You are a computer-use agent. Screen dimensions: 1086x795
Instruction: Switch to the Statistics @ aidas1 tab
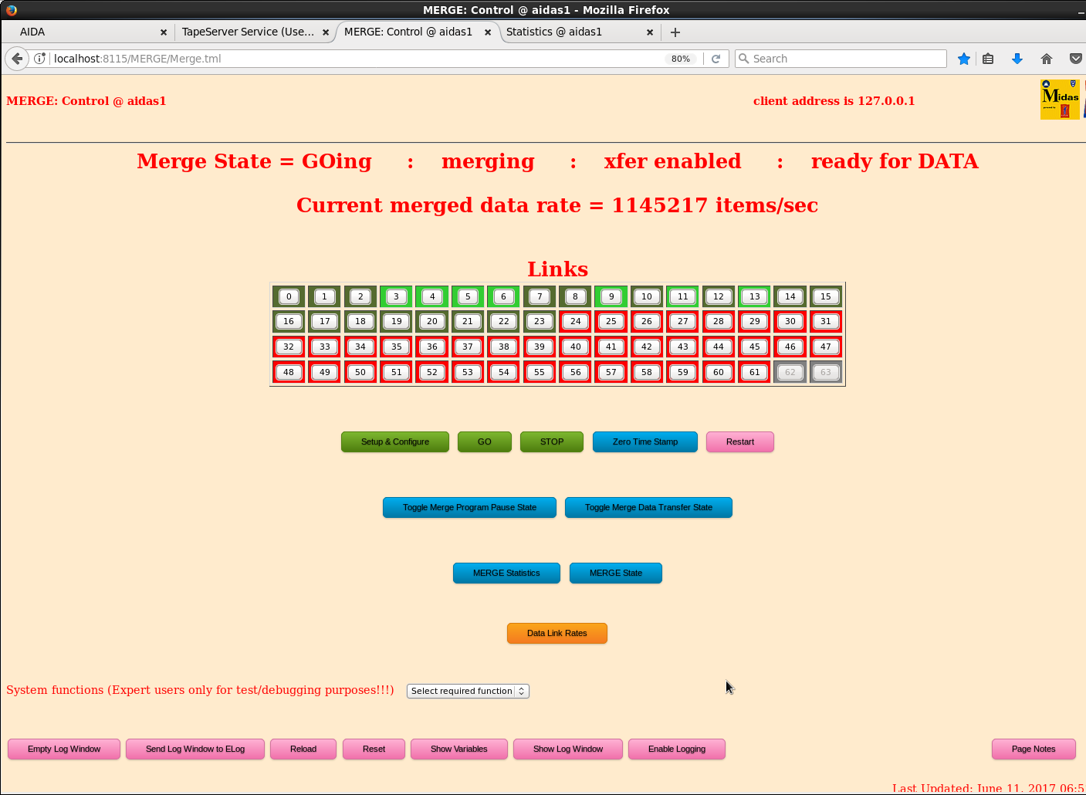[x=553, y=32]
